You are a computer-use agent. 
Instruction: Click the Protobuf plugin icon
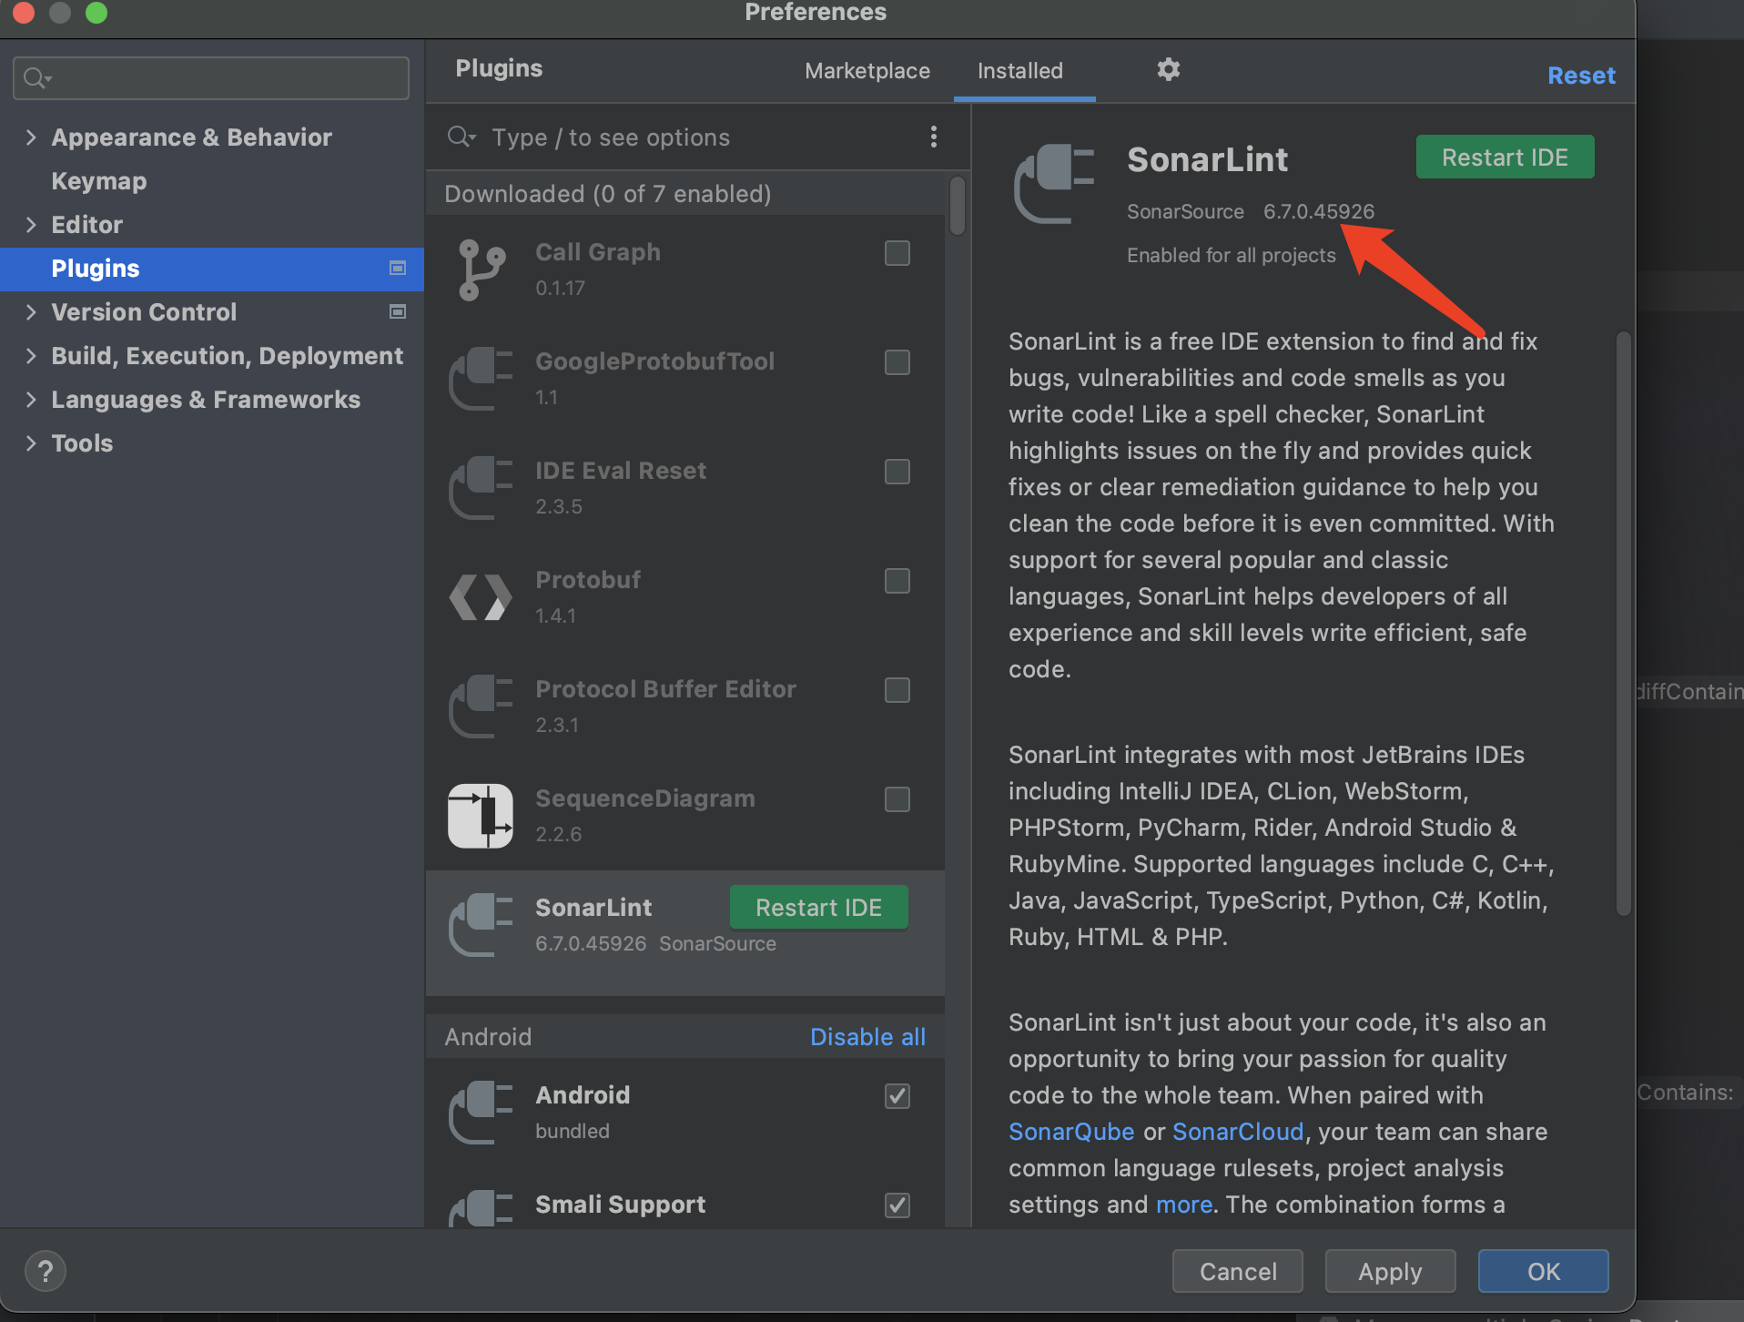[481, 597]
